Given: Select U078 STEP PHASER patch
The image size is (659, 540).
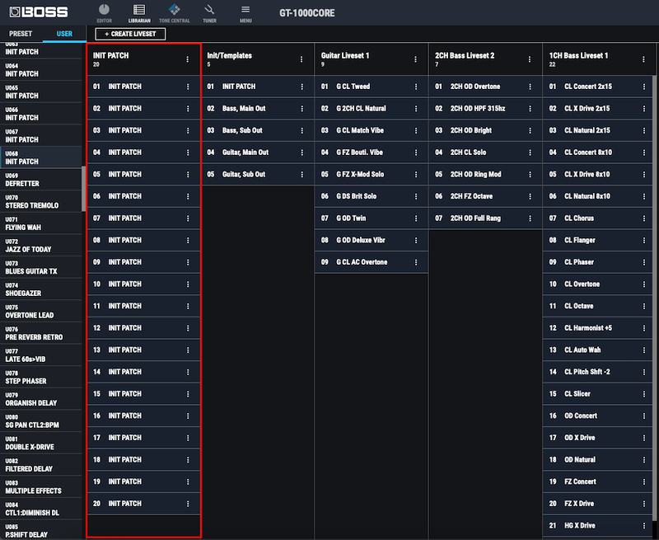Looking at the screenshot, I should 40,377.
